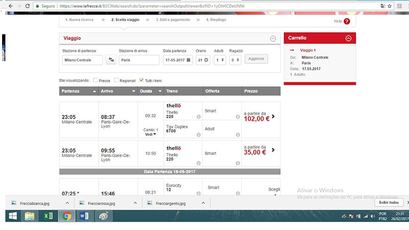Show info for Smart offer 35,00 € row

pyautogui.click(x=238, y=163)
